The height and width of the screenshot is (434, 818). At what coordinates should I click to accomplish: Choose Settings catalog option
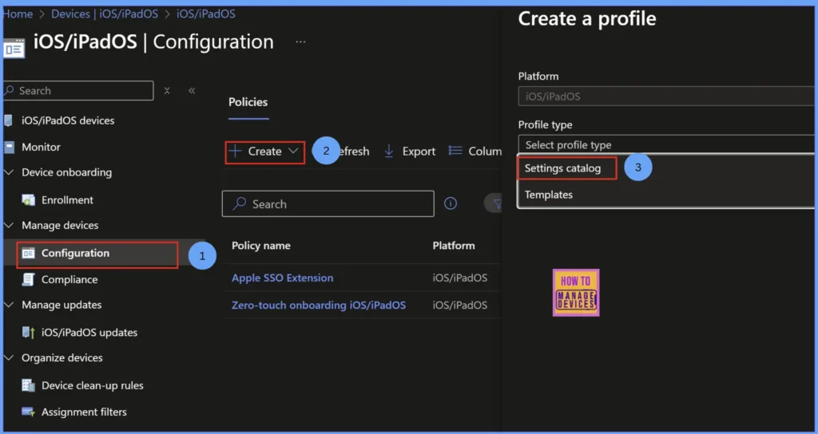click(x=563, y=168)
